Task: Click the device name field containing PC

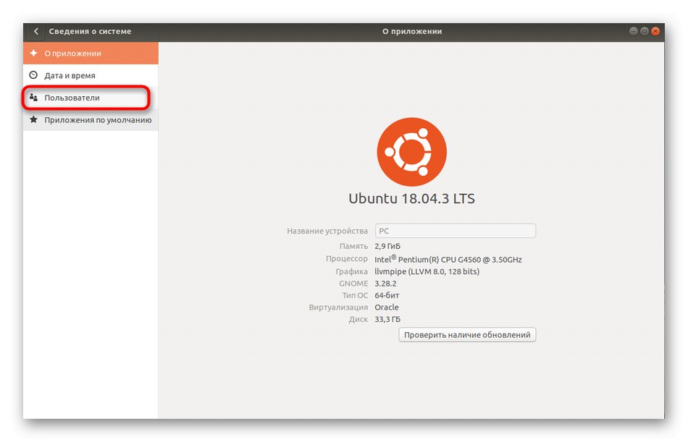Action: [455, 230]
